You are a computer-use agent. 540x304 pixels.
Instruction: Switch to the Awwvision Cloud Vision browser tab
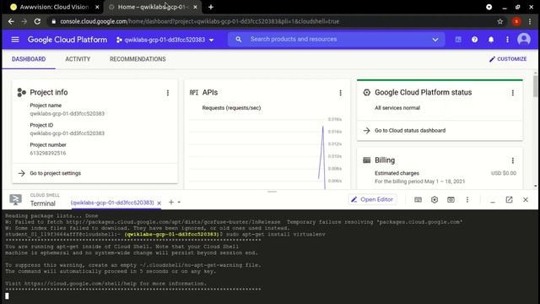click(54, 7)
